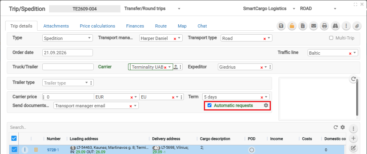
Task: Open the invoice document dollar icon
Action: 303,26
